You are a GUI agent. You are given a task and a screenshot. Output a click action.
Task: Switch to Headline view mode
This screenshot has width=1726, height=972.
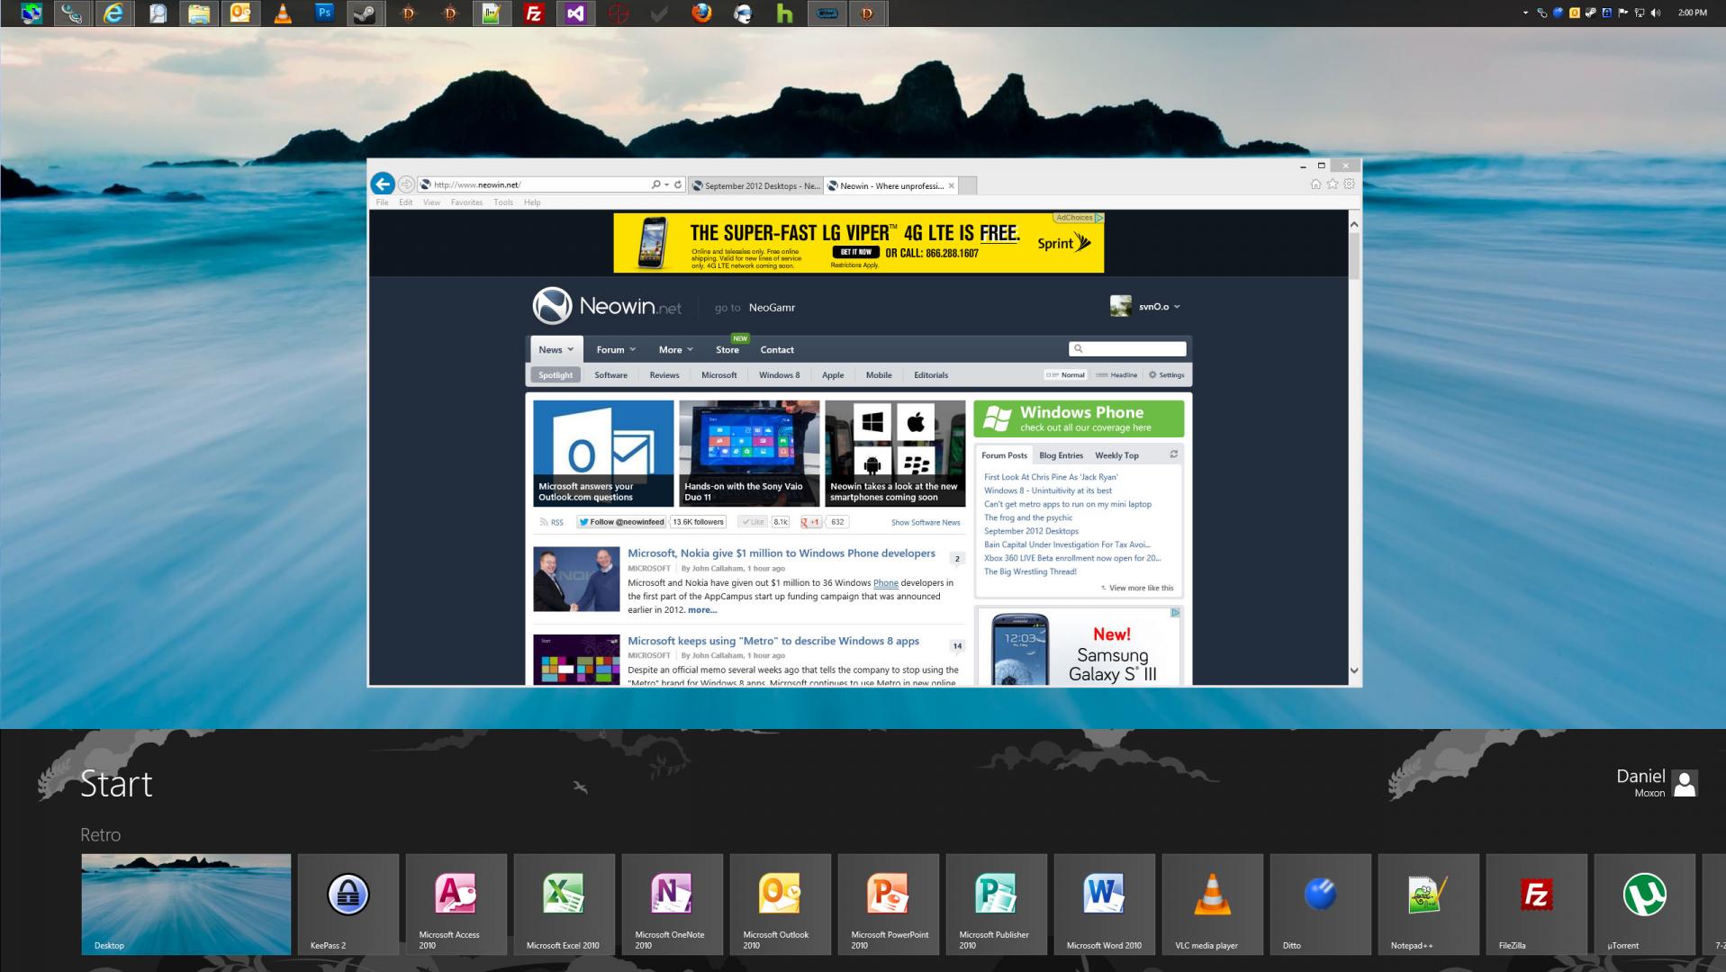point(1116,375)
